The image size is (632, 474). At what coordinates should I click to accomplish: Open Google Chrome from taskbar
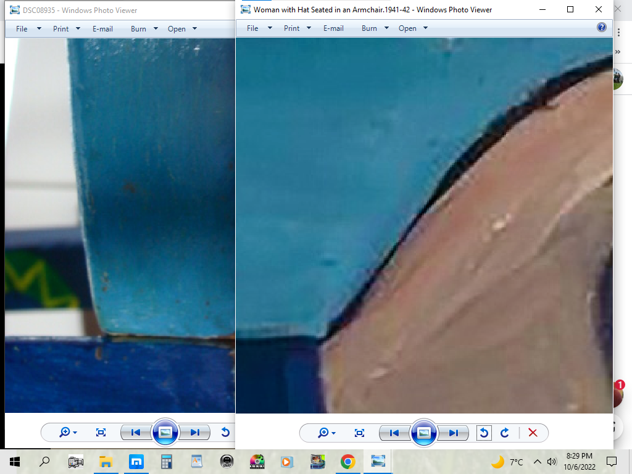pos(348,462)
